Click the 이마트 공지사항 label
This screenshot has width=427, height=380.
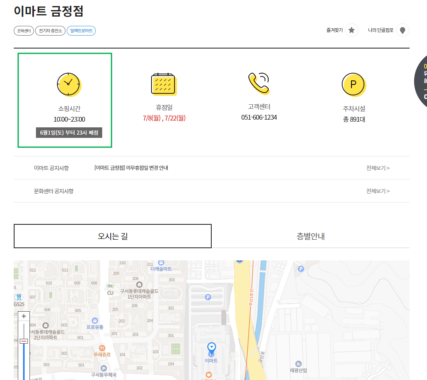coord(51,168)
